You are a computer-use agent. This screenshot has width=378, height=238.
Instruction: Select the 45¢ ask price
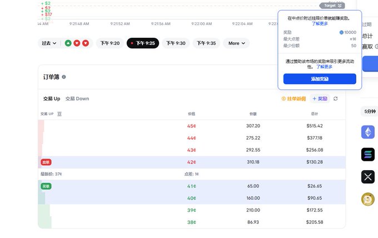(x=191, y=126)
